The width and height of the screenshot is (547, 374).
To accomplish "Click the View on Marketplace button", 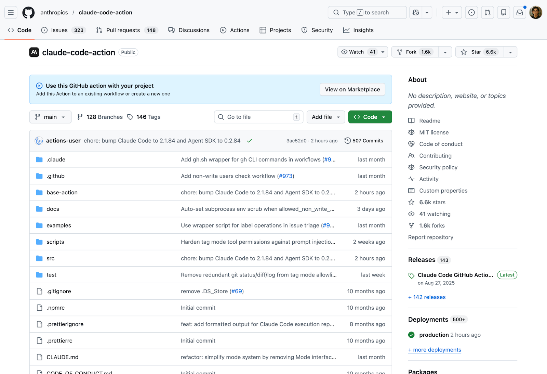I will coord(352,89).
